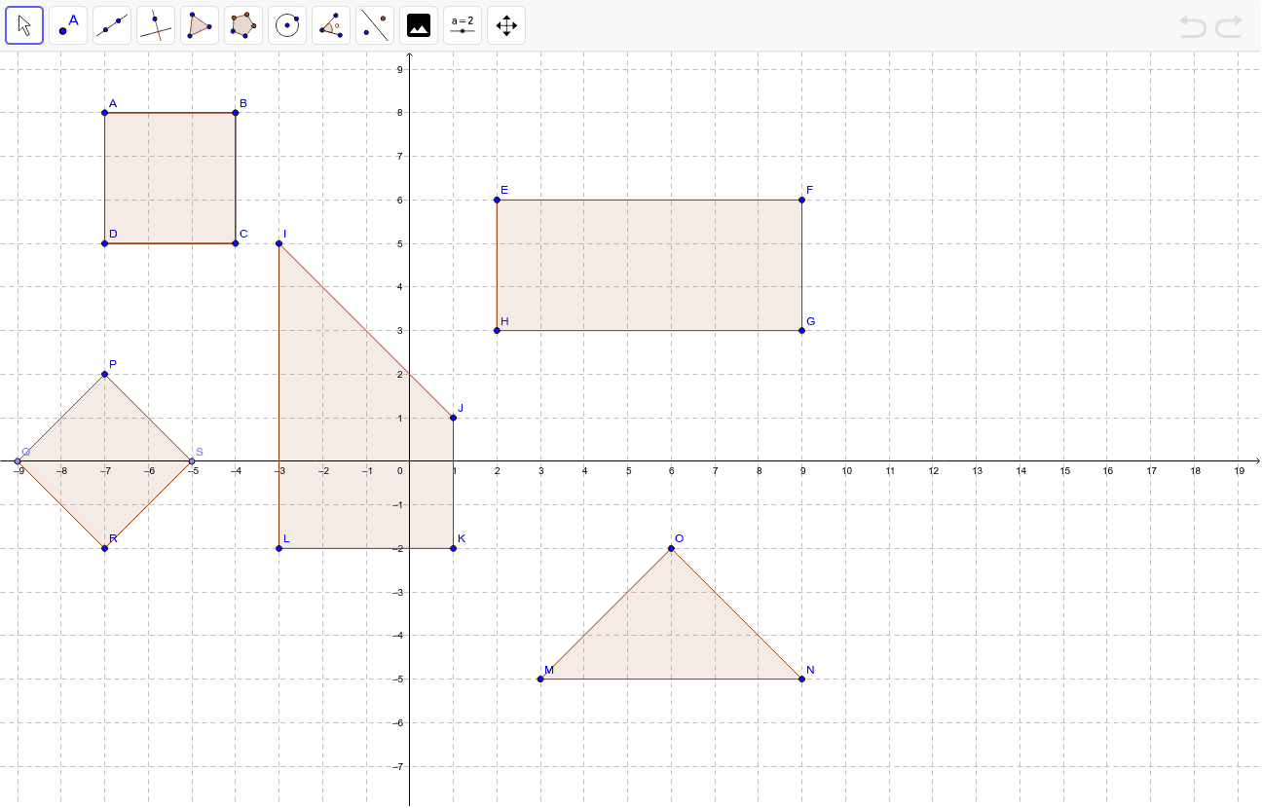The width and height of the screenshot is (1262, 808).
Task: Click point L of the trapezoid
Action: [x=279, y=548]
